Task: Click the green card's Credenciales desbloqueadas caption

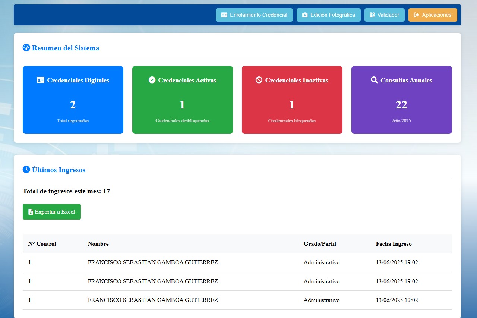Action: [x=182, y=121]
